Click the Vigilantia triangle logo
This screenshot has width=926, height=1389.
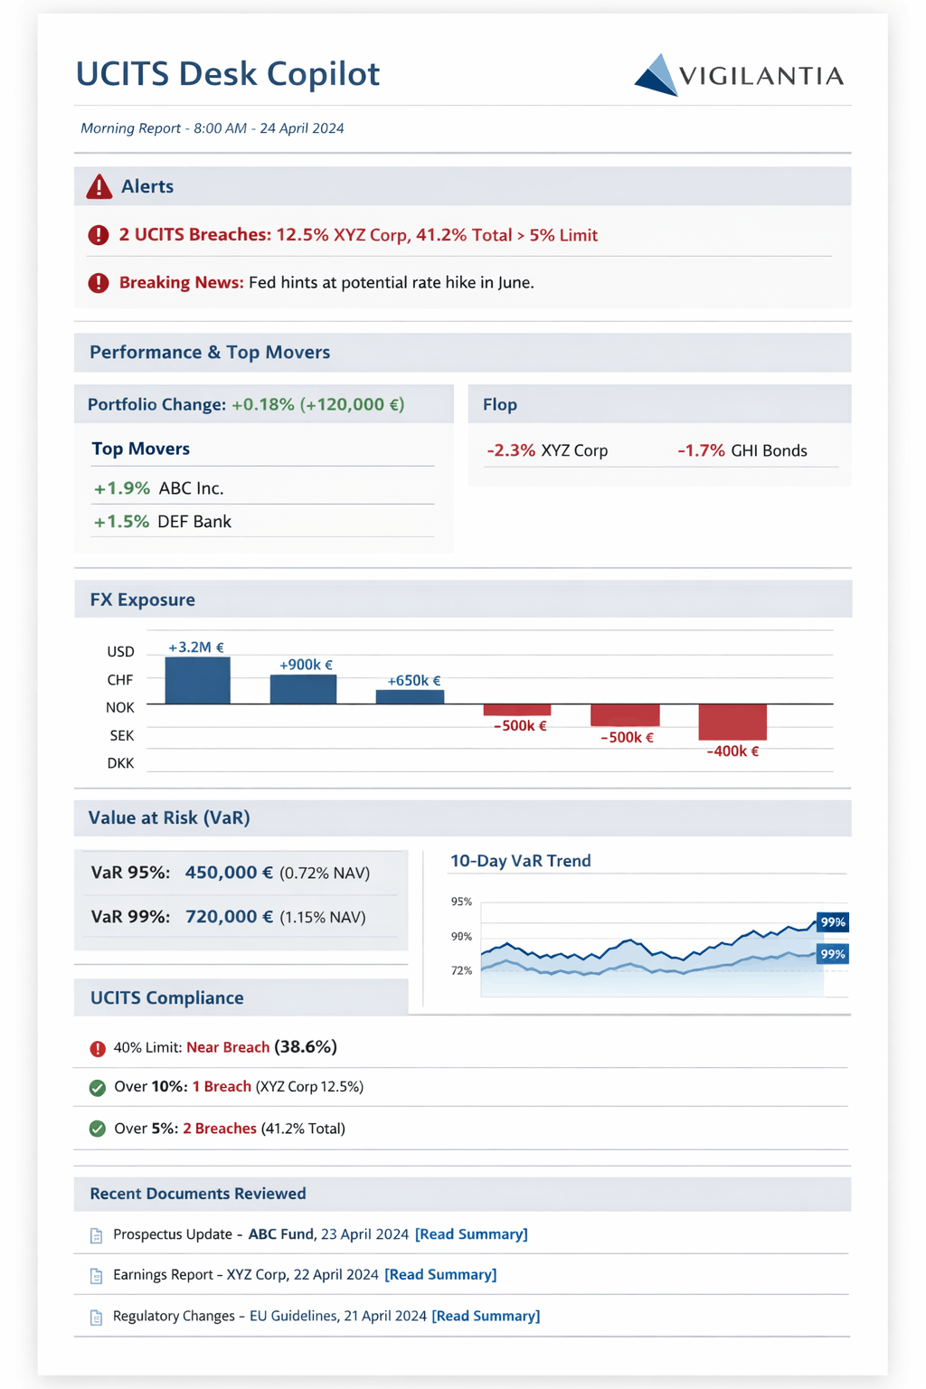(x=657, y=75)
